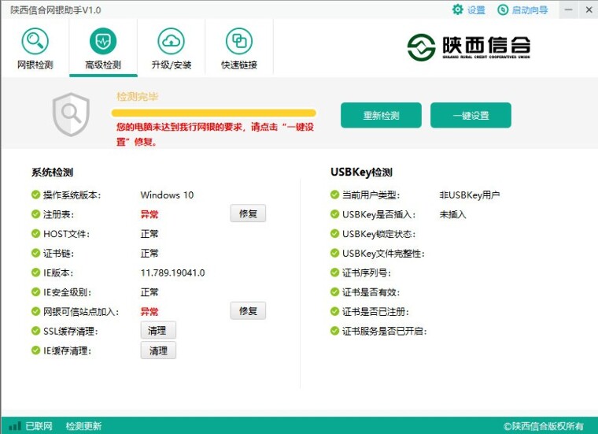
Task: Click the yellow detection progress bar
Action: pyautogui.click(x=213, y=113)
